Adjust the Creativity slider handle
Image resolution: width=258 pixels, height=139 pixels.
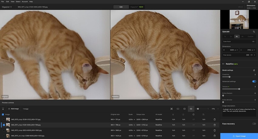pos(229,77)
